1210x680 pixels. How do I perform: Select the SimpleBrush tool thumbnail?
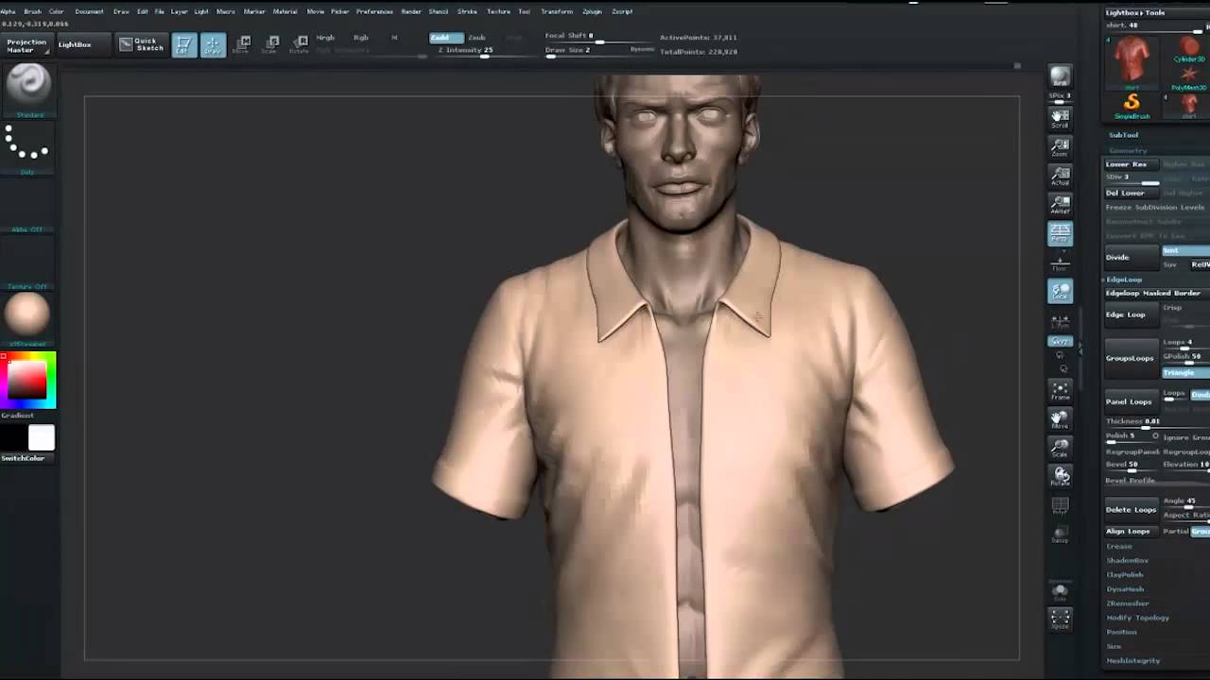coord(1132,104)
